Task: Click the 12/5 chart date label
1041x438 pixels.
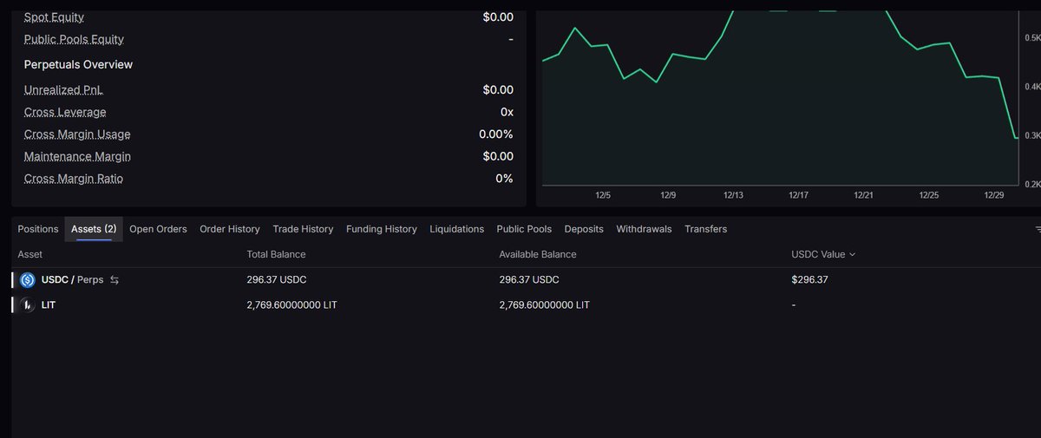Action: click(x=604, y=196)
